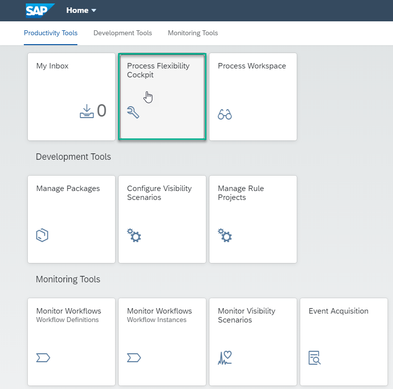Click the heartbeat icon on Monitor Visibility Scenarios
Viewport: 393px width, 389px height.
225,357
